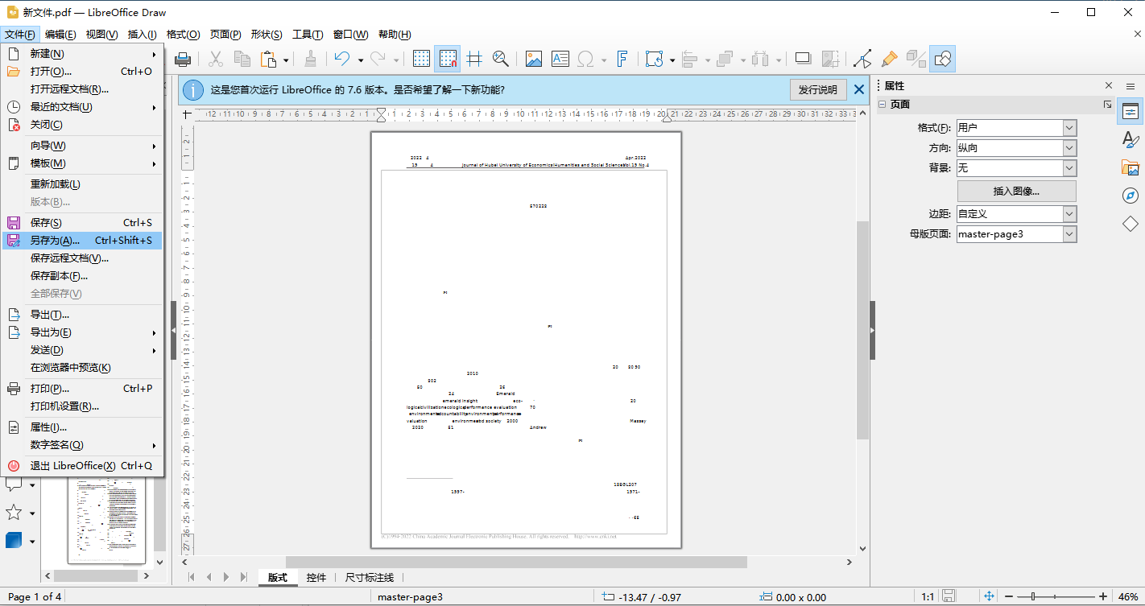Open the master-page3 dropdown
1145x606 pixels.
[x=1069, y=233]
